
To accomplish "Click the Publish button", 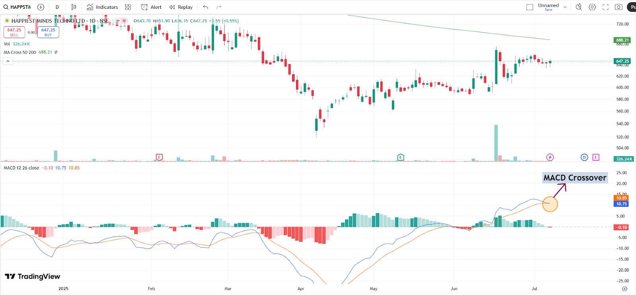I will pyautogui.click(x=632, y=7).
